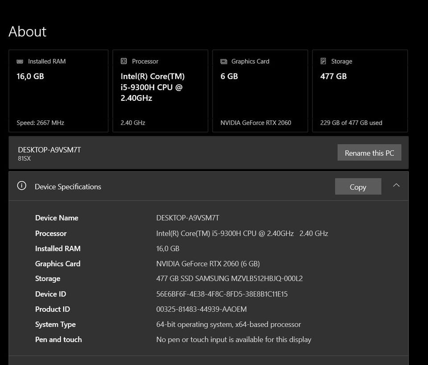428x365 pixels.
Task: Click the Product ID value 00325-81483-44939-AAOEM
Action: [x=201, y=309]
